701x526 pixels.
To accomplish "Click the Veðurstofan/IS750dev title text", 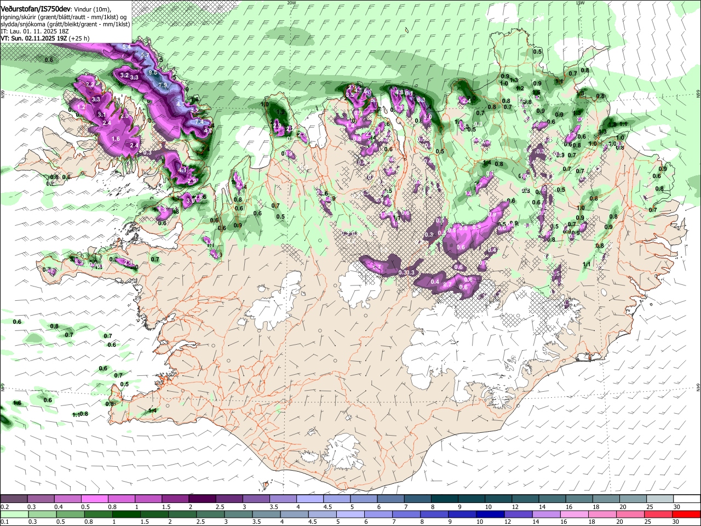I will coord(36,9).
